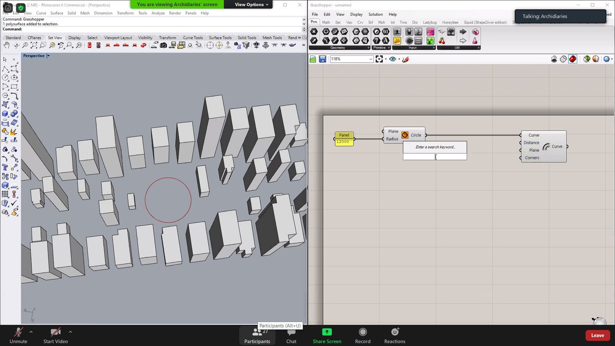Expand the Perspective viewport menu arrow

click(x=48, y=56)
